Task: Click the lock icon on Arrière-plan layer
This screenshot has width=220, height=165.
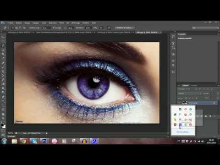Action: click(214, 103)
